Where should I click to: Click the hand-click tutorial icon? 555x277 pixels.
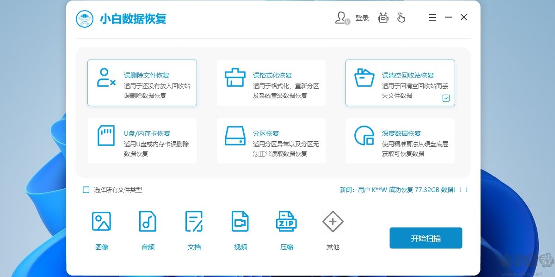[x=401, y=18]
